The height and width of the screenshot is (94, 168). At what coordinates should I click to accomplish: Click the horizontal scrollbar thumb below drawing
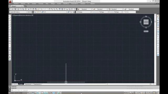pyautogui.click(x=150, y=84)
